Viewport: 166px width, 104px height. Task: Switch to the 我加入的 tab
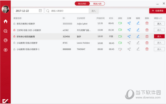click(97, 4)
